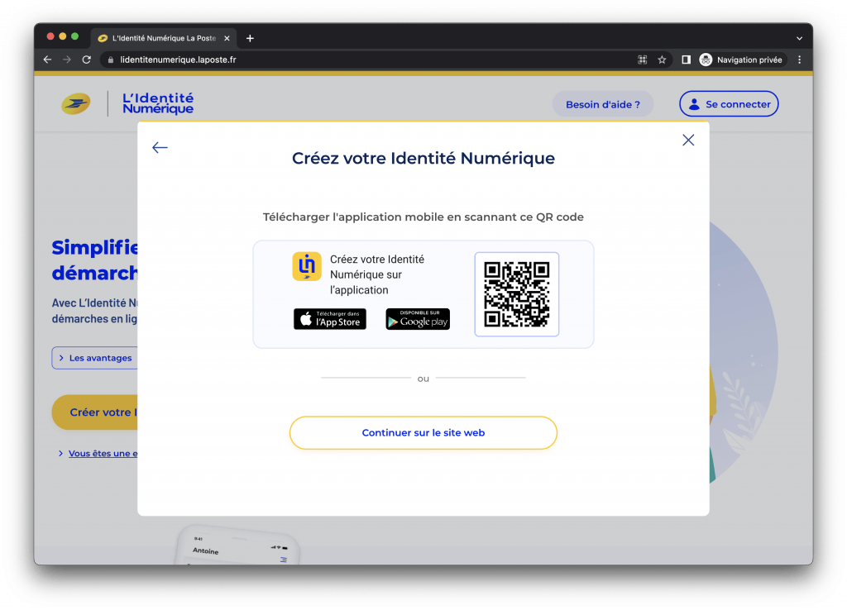The height and width of the screenshot is (610, 847).
Task: Click the Télécharger l'application mobile instruction text
Action: pos(423,217)
